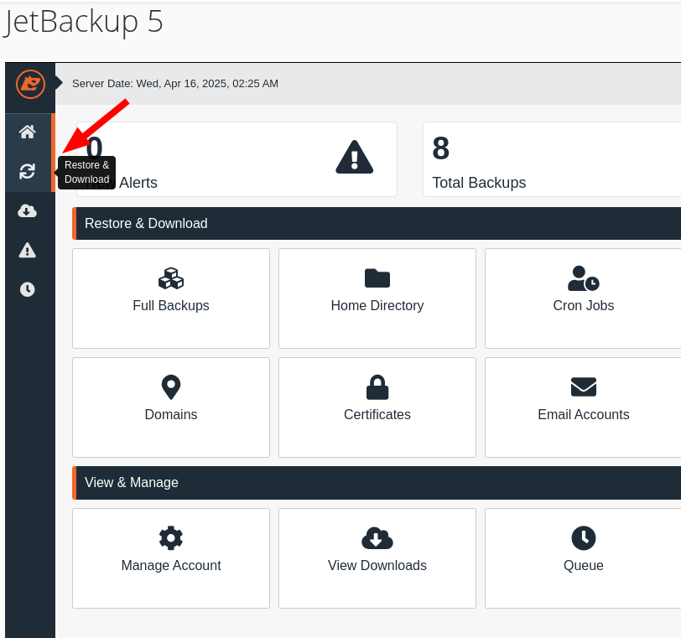The width and height of the screenshot is (681, 638).
Task: Open the Home dashboard sidebar icon
Action: pos(28,132)
